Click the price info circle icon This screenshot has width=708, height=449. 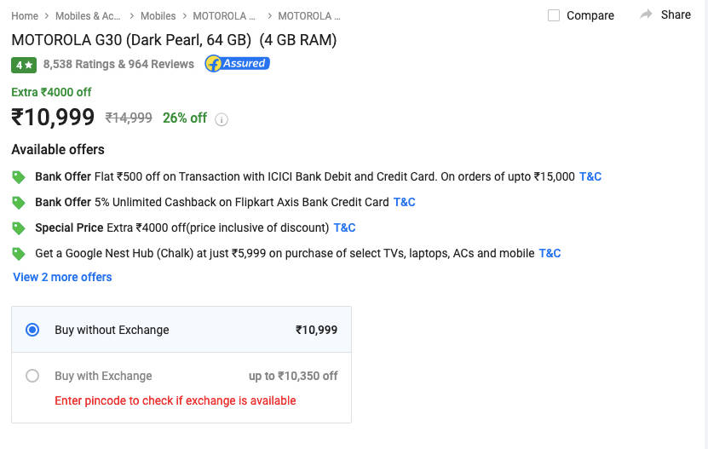[222, 119]
